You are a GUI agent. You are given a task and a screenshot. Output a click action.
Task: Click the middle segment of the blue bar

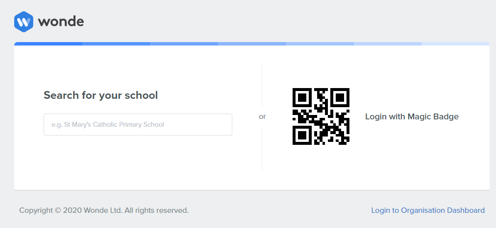click(x=252, y=44)
